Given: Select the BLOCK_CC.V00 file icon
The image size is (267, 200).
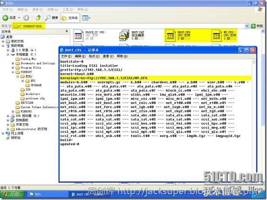Looking at the screenshot, I should [78, 35].
